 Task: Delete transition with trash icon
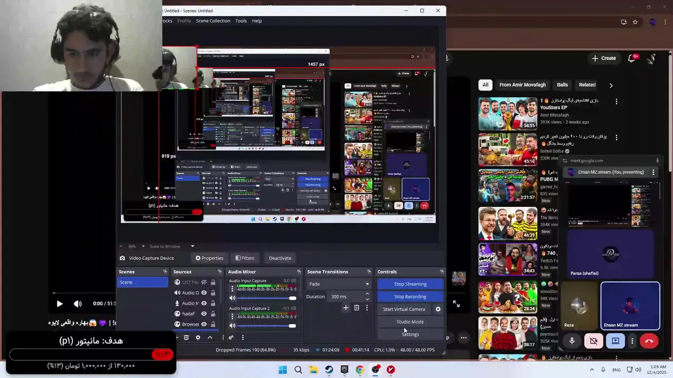click(356, 308)
